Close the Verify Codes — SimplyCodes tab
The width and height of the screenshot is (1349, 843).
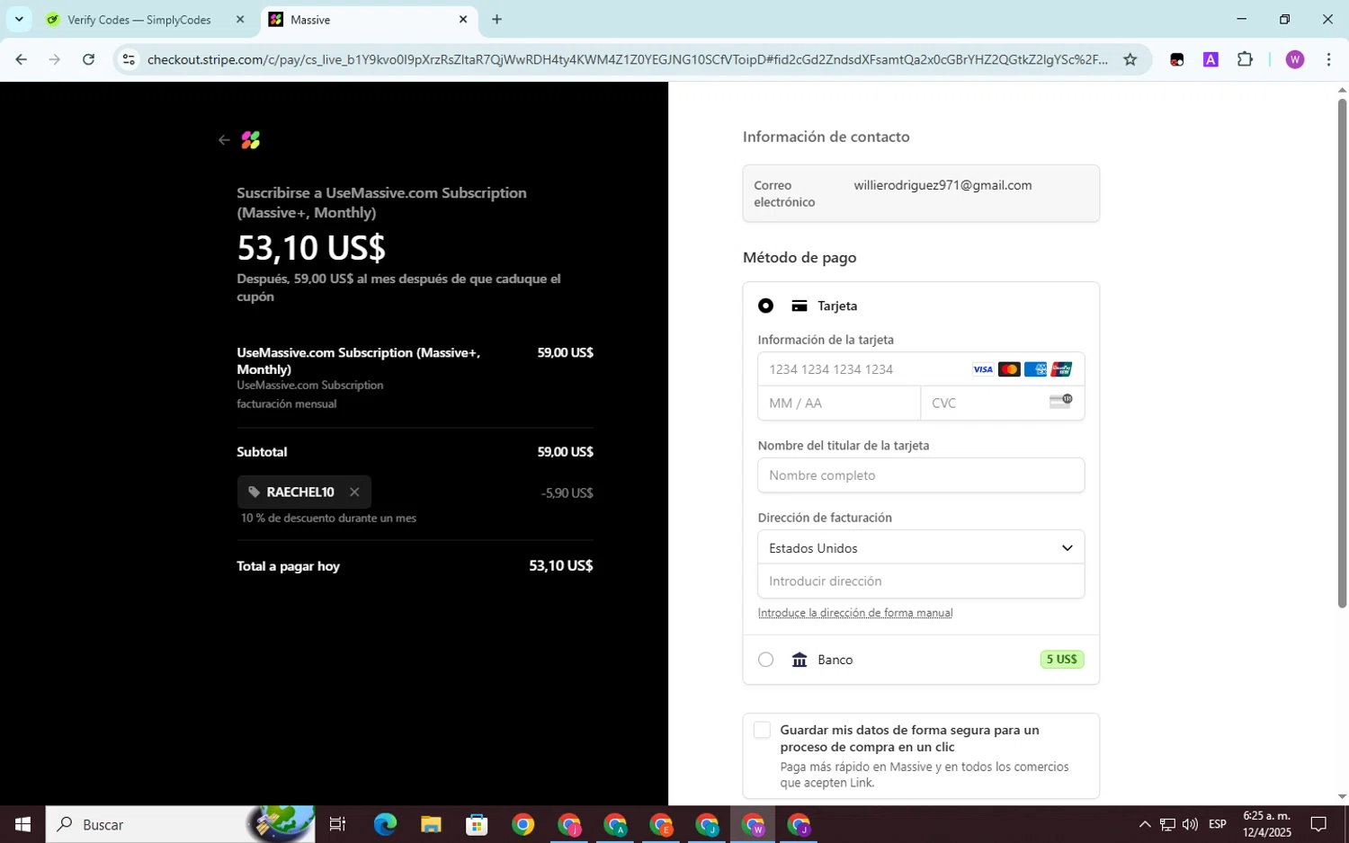coord(240,19)
